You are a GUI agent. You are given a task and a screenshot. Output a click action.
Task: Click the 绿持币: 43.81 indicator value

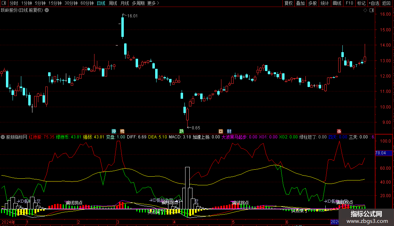[x=69, y=137]
